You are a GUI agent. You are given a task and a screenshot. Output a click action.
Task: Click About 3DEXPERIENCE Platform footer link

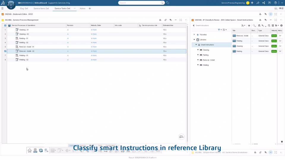pyautogui.click(x=142, y=158)
